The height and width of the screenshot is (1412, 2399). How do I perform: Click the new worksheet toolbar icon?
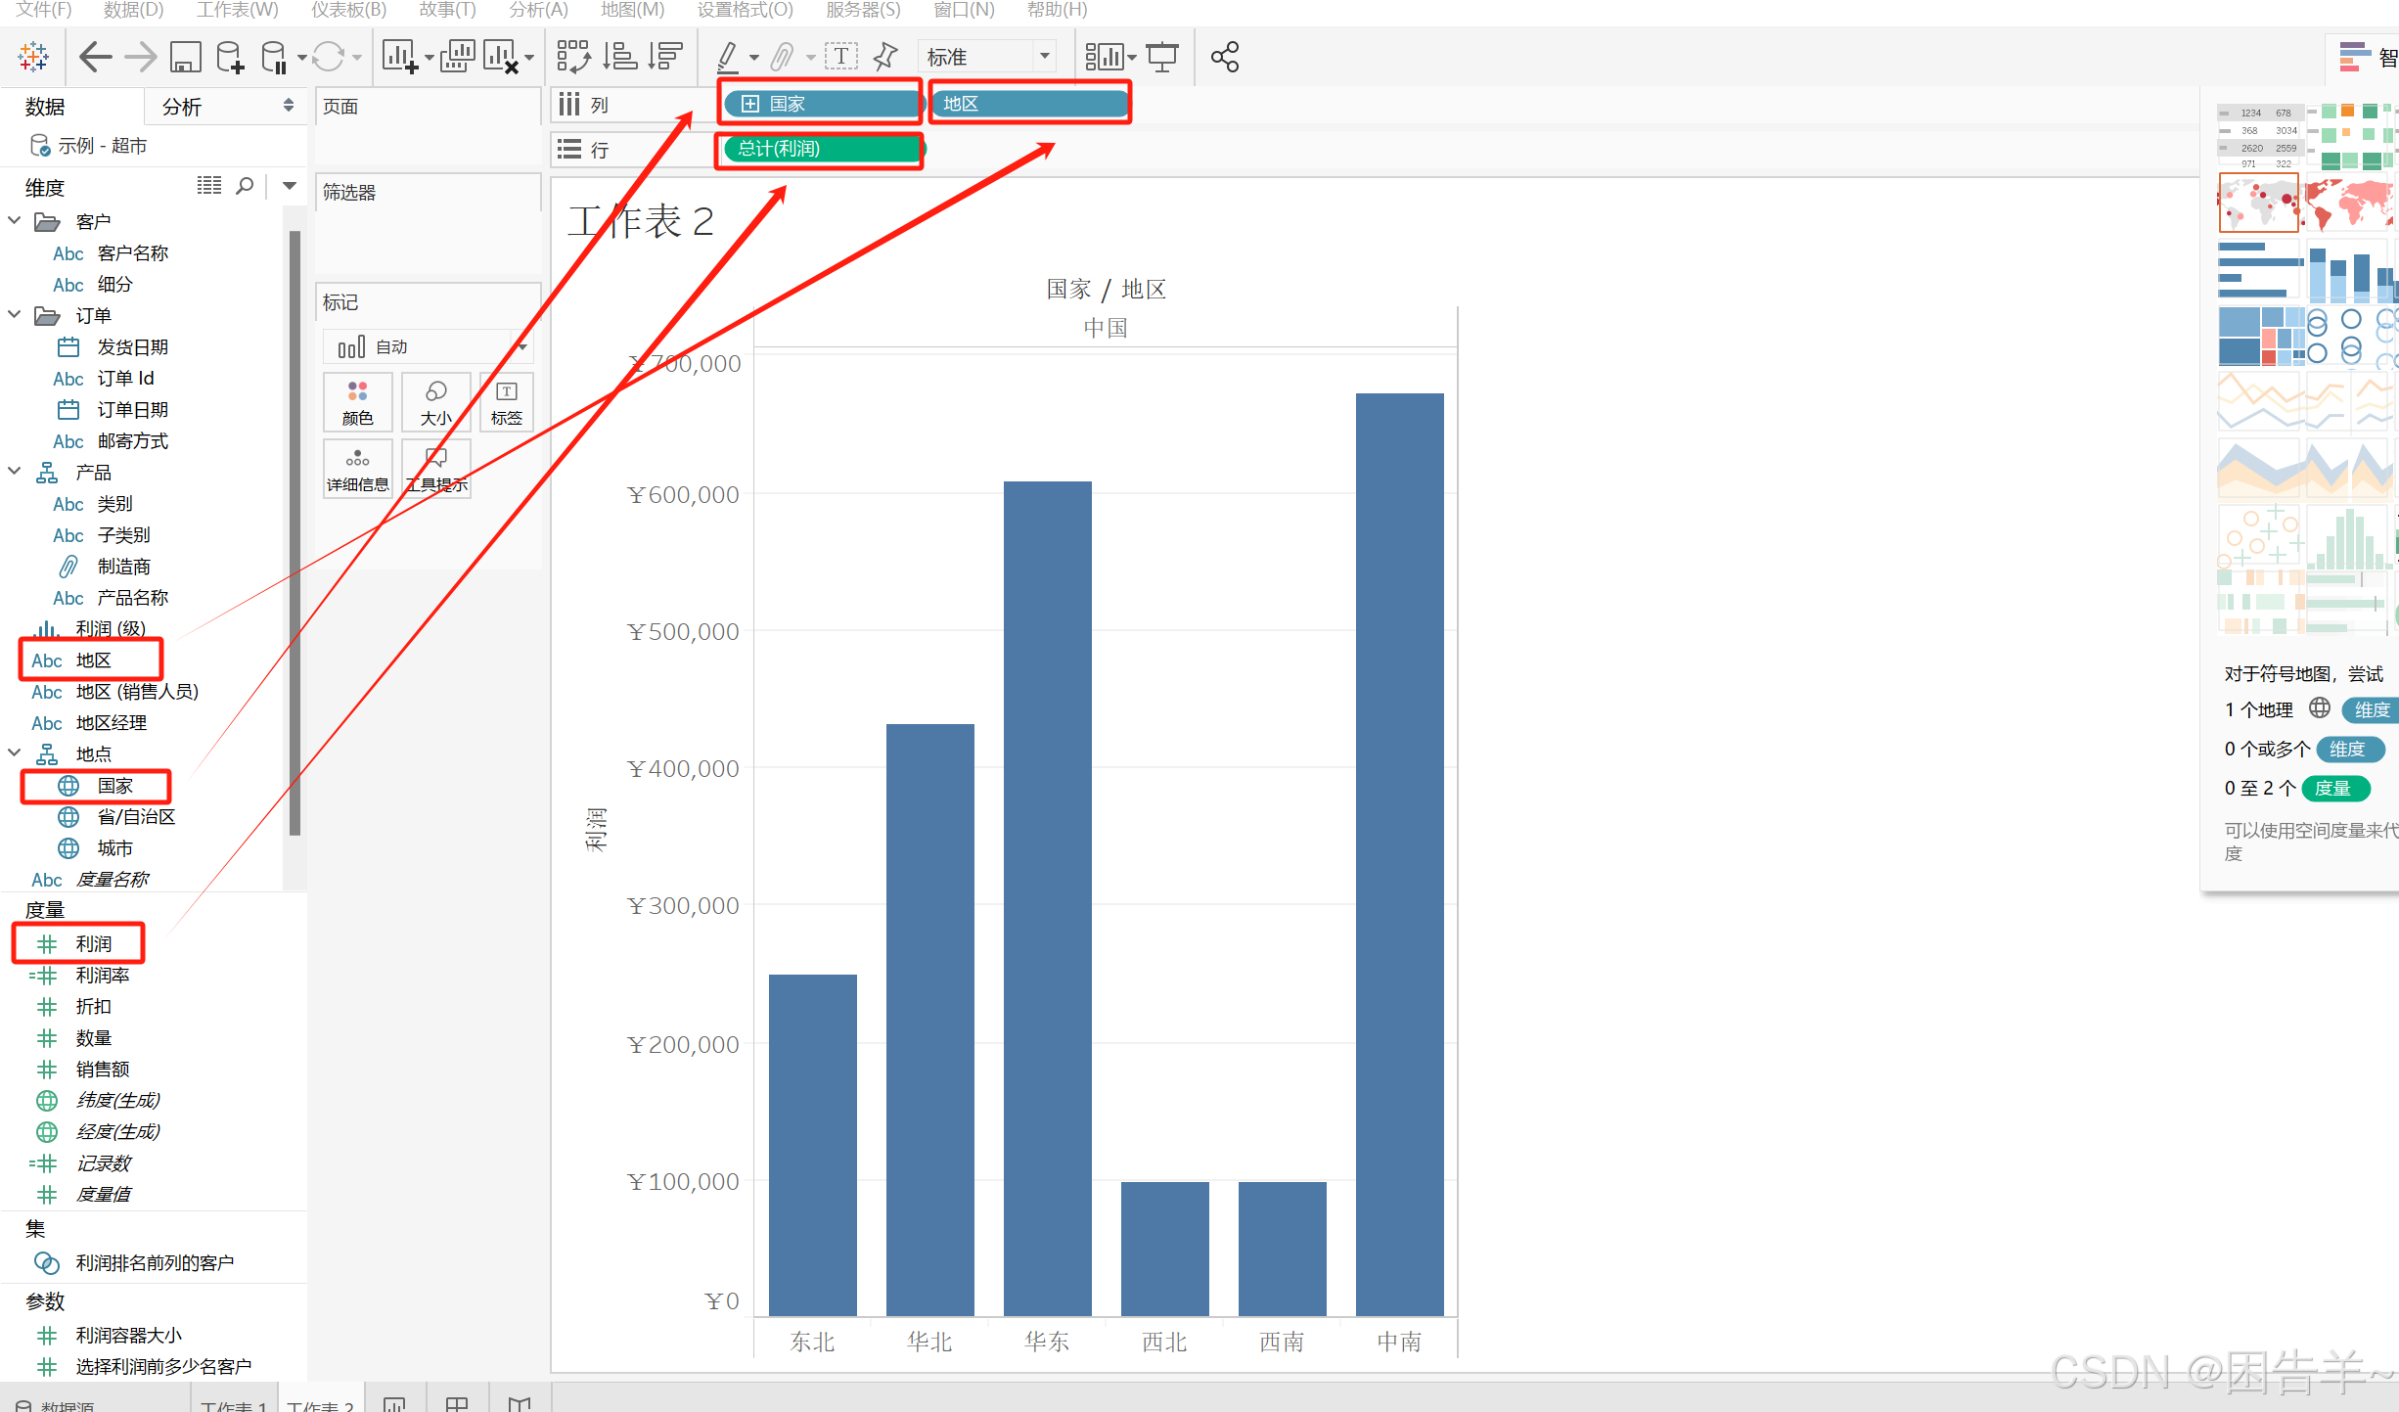[399, 57]
